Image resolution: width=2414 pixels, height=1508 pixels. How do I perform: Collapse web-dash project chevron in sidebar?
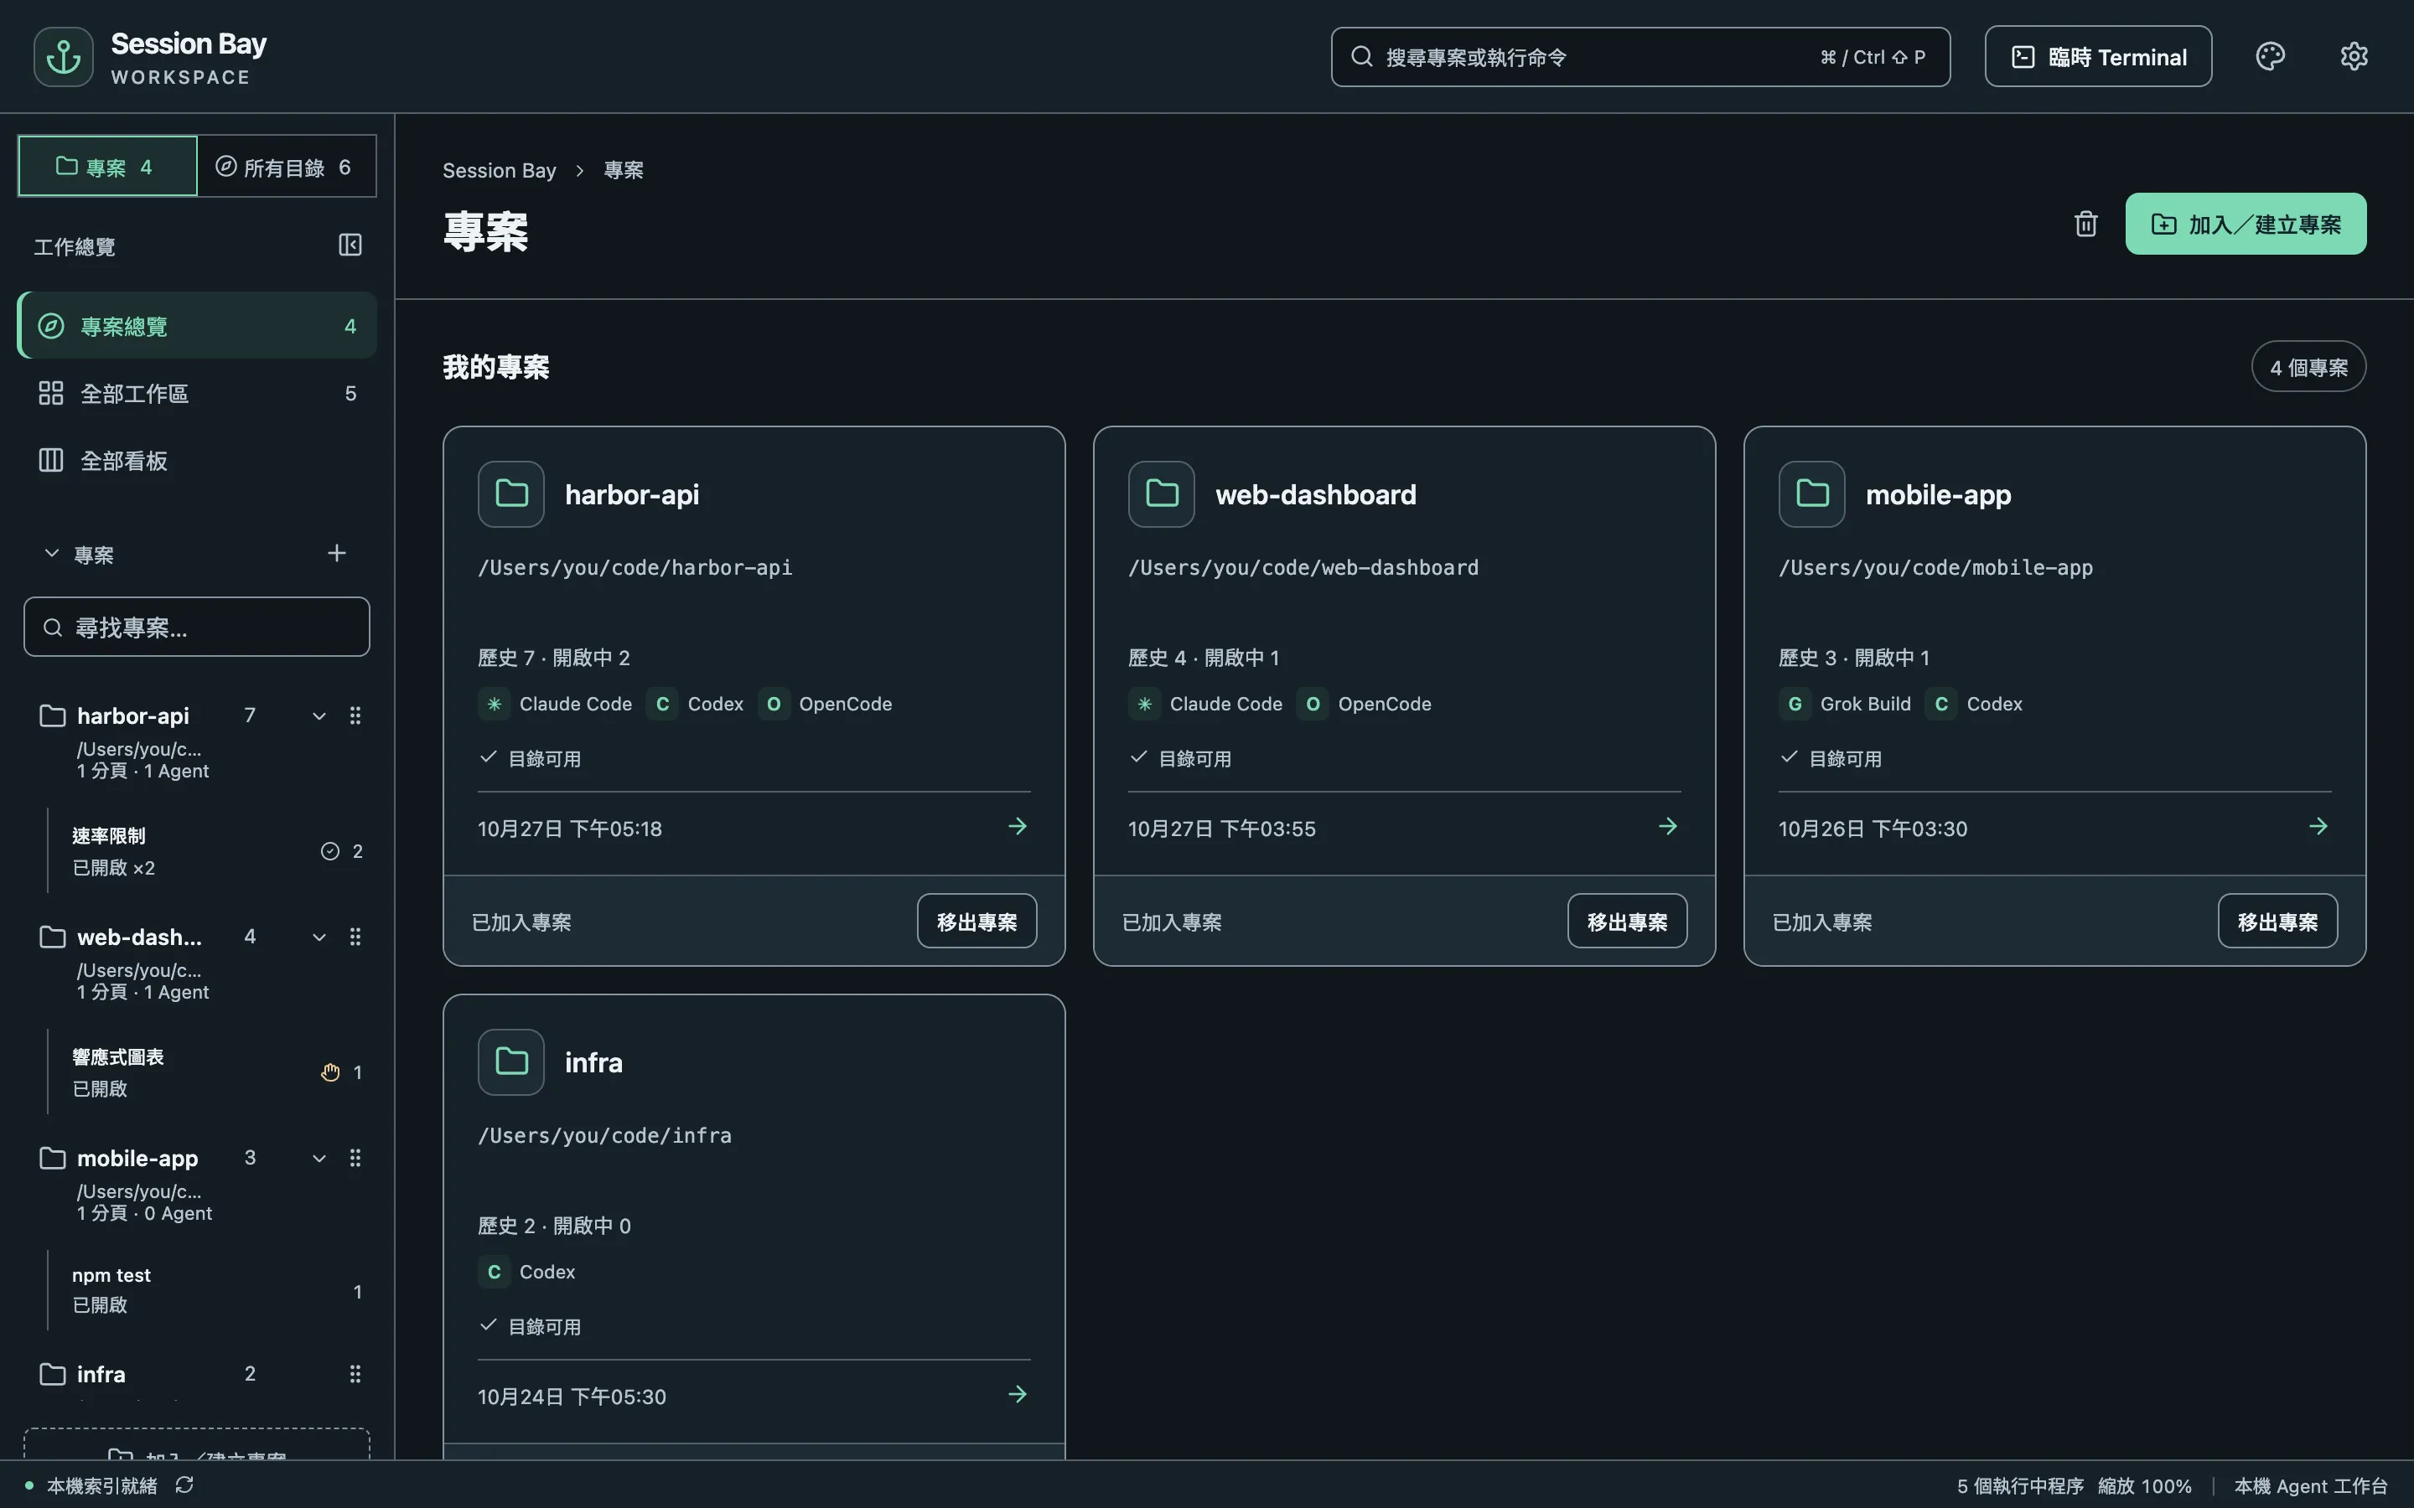click(x=319, y=937)
